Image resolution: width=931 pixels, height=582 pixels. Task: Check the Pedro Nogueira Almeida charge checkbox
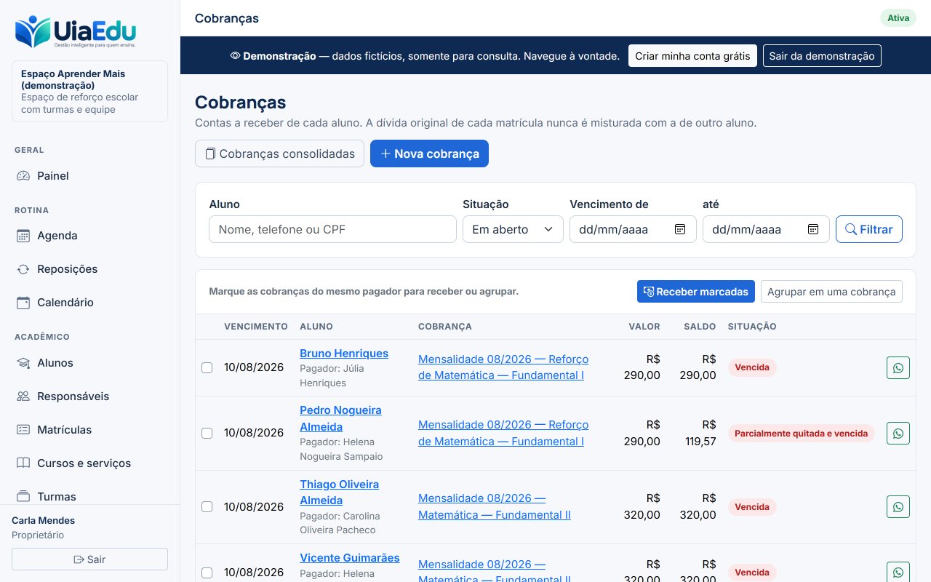click(207, 433)
